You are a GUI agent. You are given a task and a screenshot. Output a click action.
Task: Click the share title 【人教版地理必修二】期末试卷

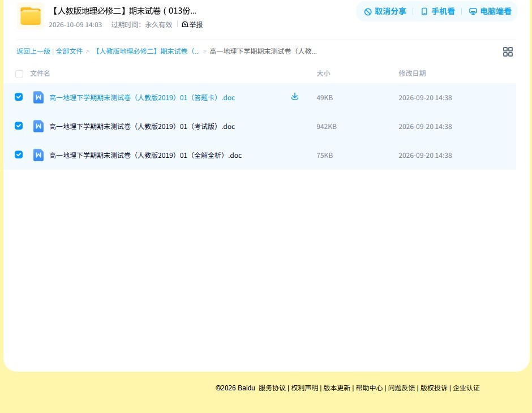click(x=123, y=11)
